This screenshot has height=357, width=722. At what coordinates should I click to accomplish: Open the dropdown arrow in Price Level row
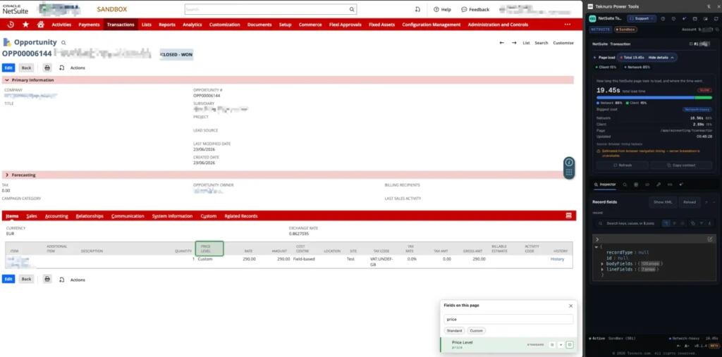[561, 344]
